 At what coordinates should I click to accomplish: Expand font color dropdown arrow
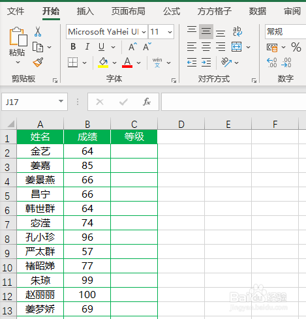tap(138, 63)
